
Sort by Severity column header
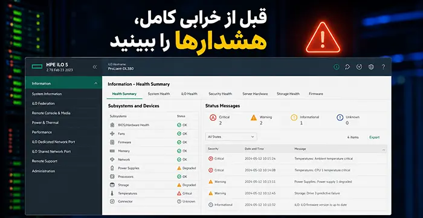[213, 149]
